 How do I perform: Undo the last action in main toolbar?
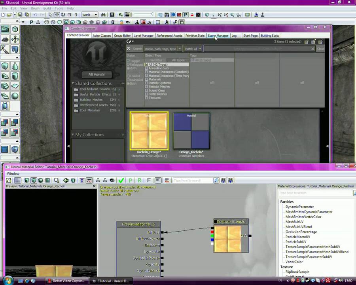tap(35, 15)
